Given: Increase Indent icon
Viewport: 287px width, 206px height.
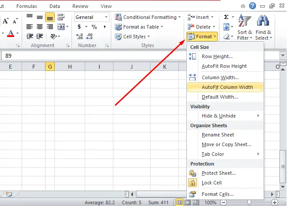Looking at the screenshot, I should [x=40, y=36].
